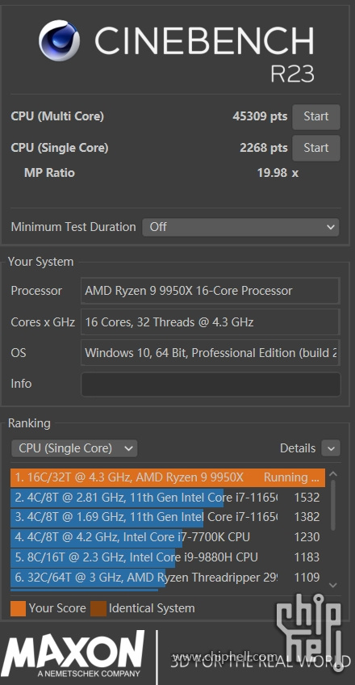Image resolution: width=355 pixels, height=685 pixels.
Task: Start the CPU Single Core test
Action: [315, 148]
